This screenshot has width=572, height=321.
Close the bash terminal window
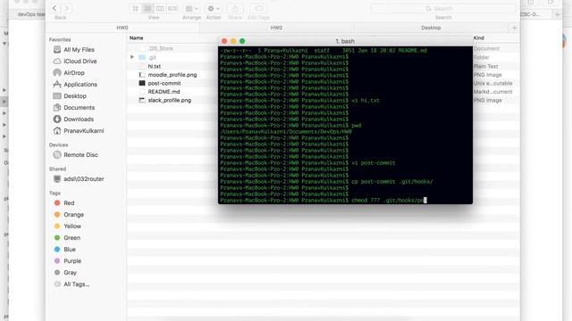tap(224, 41)
